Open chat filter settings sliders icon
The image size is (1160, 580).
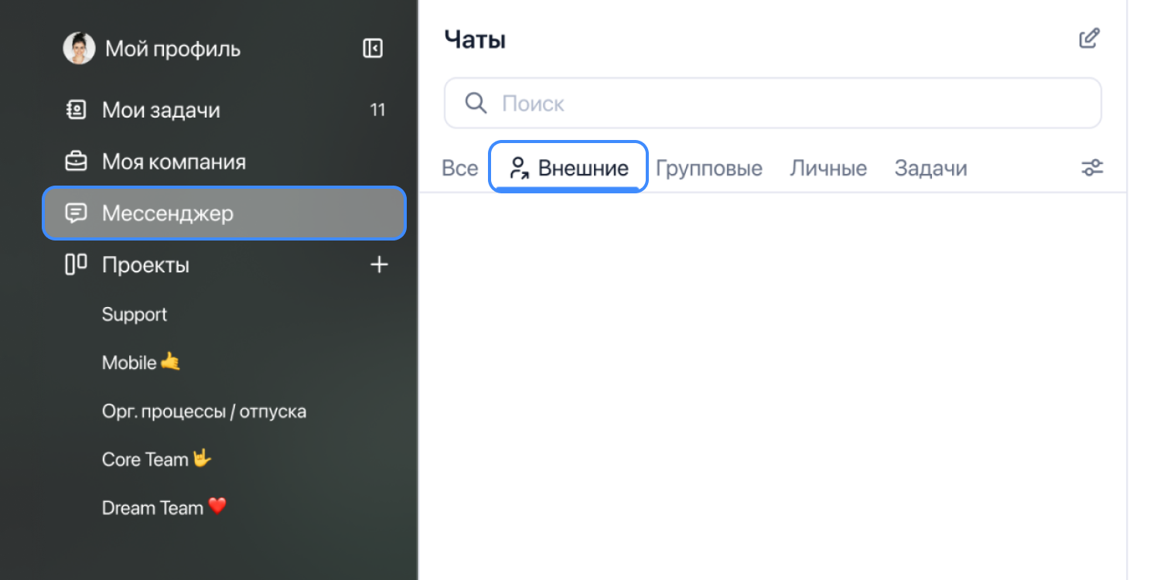pos(1092,167)
